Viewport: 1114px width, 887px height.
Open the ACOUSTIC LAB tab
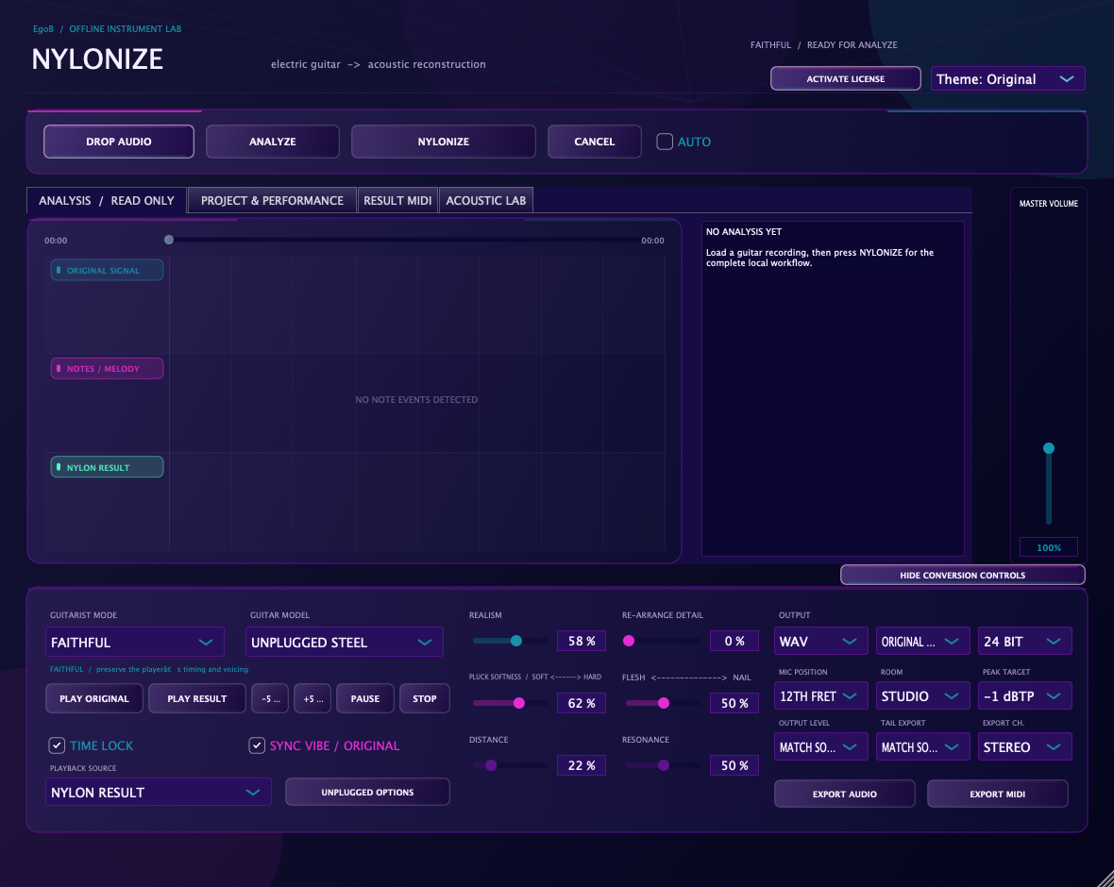pos(486,200)
